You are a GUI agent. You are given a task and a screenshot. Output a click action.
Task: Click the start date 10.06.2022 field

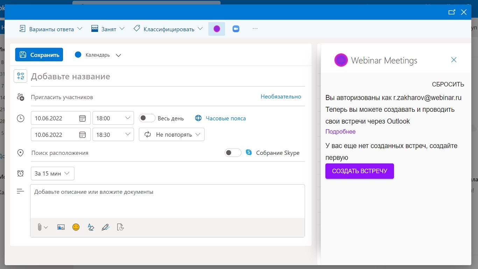(61, 118)
